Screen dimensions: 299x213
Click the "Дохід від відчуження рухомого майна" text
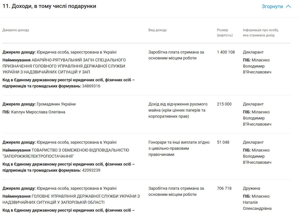[x=178, y=104]
